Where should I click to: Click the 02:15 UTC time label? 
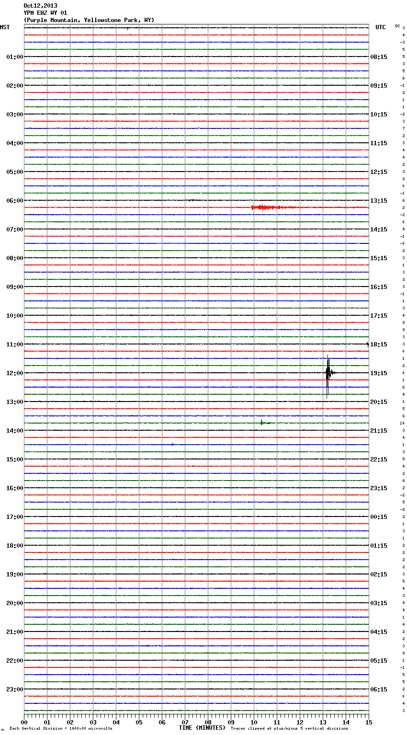point(379,574)
